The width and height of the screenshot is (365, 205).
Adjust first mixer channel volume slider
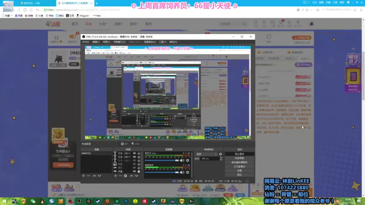(162, 160)
